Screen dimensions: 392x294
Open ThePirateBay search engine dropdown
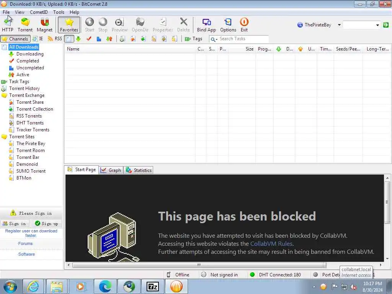point(339,25)
